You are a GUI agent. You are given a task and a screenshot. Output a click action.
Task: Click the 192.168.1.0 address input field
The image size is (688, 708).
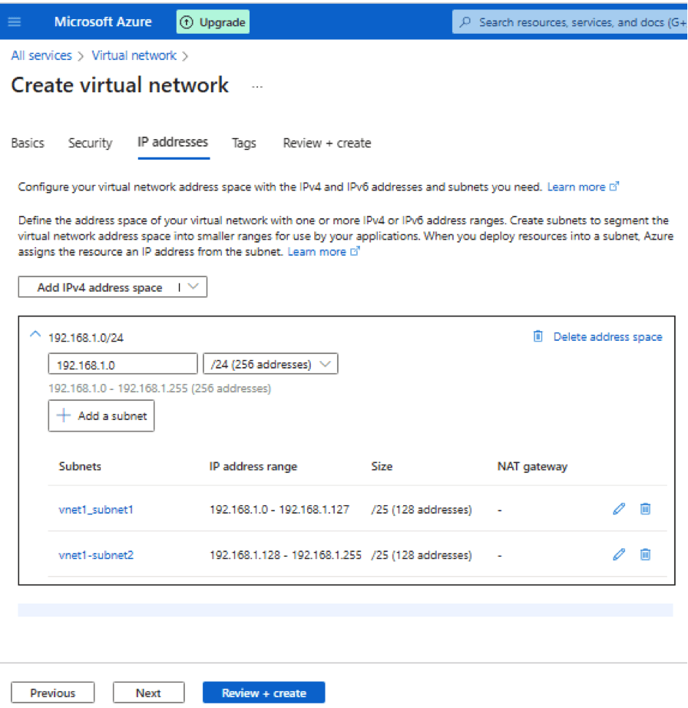pos(123,365)
